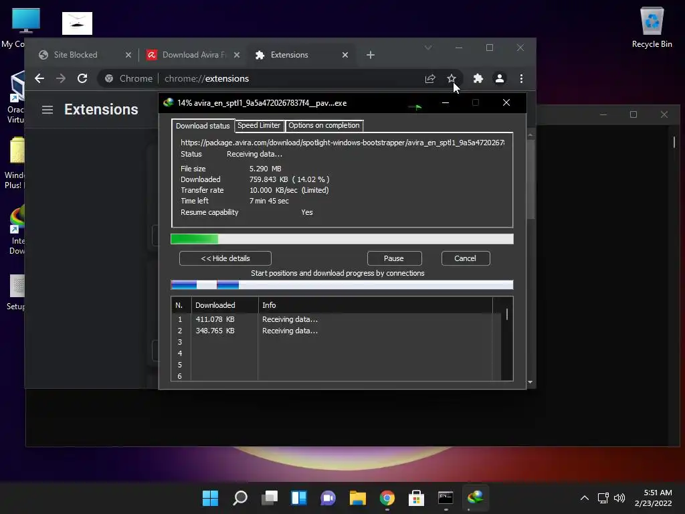Open Extensions hamburger menu
The height and width of the screenshot is (514, 685).
47,109
